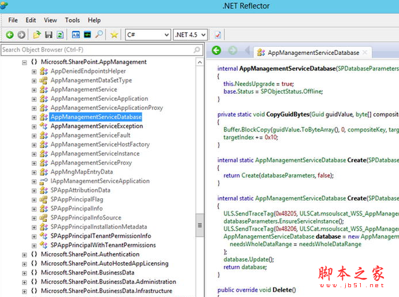Image resolution: width=399 pixels, height=297 pixels.
Task: Click the yellow star Bookmarks icon
Action: point(114,35)
